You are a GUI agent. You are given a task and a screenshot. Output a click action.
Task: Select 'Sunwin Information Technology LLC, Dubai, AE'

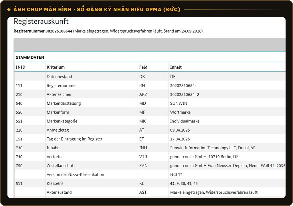pos(213,148)
